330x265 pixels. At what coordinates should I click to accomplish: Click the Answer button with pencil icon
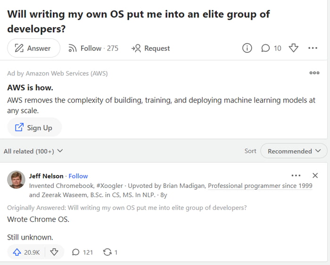tap(33, 48)
